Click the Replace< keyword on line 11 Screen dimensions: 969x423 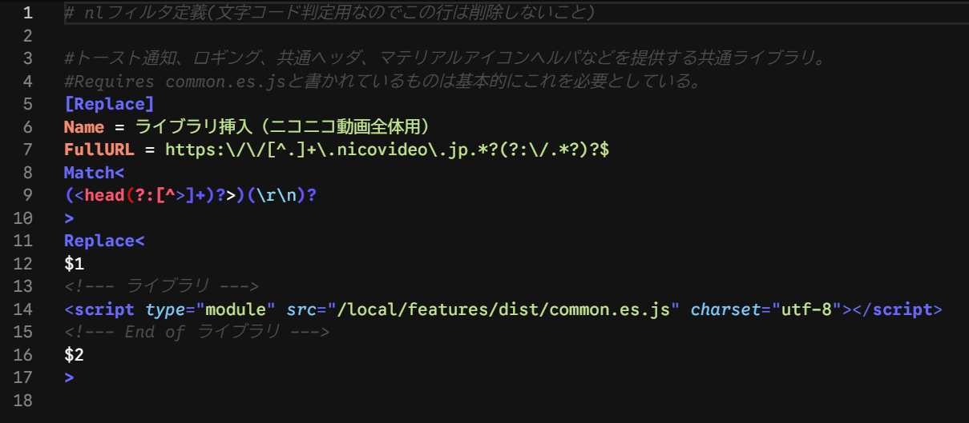coord(104,241)
